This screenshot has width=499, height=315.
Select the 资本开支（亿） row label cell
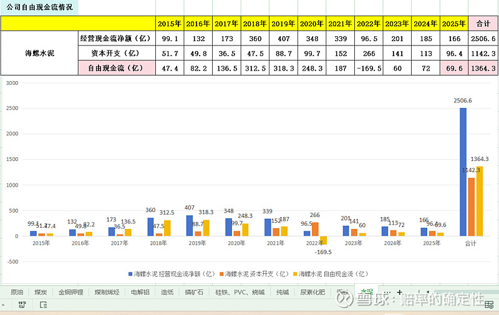click(x=117, y=53)
